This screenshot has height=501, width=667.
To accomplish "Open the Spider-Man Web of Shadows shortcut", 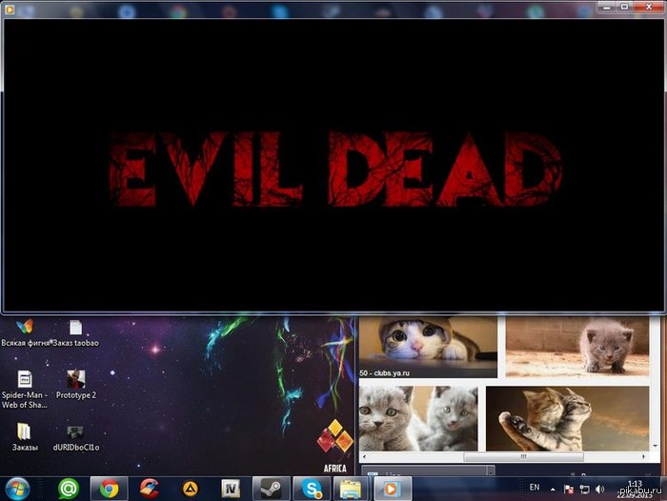I will click(25, 379).
